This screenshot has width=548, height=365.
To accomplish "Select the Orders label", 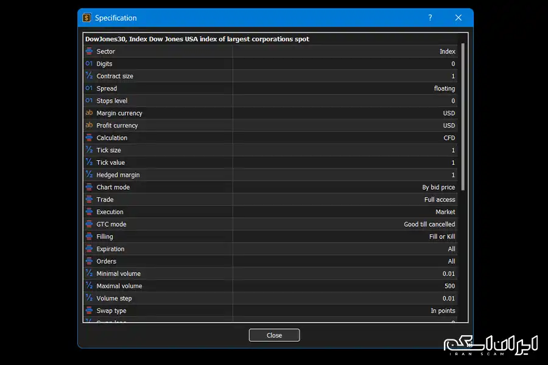I will [x=106, y=261].
